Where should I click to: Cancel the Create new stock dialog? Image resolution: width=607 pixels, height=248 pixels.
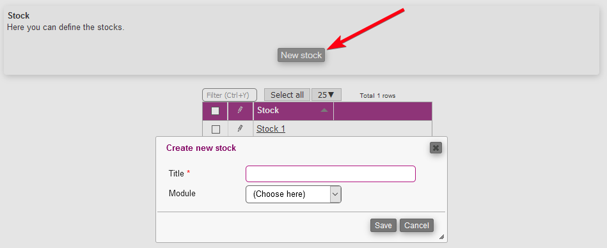[x=416, y=225]
